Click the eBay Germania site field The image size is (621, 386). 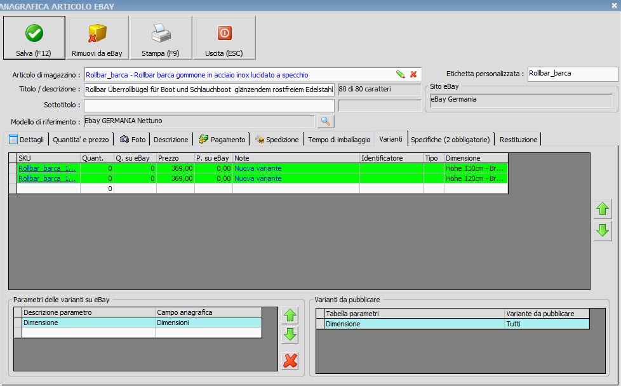coord(521,100)
